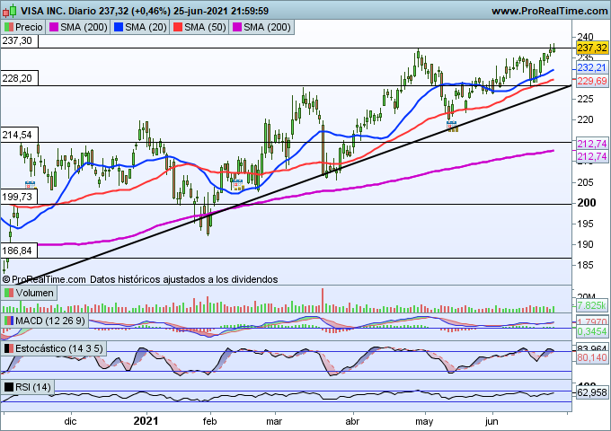Click the feb month axis label
Viewport: 611px width, 431px height.
tap(209, 421)
